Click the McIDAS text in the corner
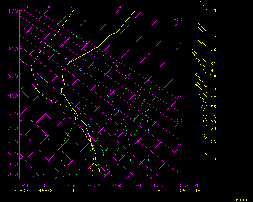 point(241,200)
